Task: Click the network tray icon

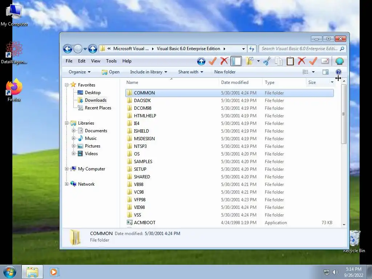Action: (x=327, y=272)
